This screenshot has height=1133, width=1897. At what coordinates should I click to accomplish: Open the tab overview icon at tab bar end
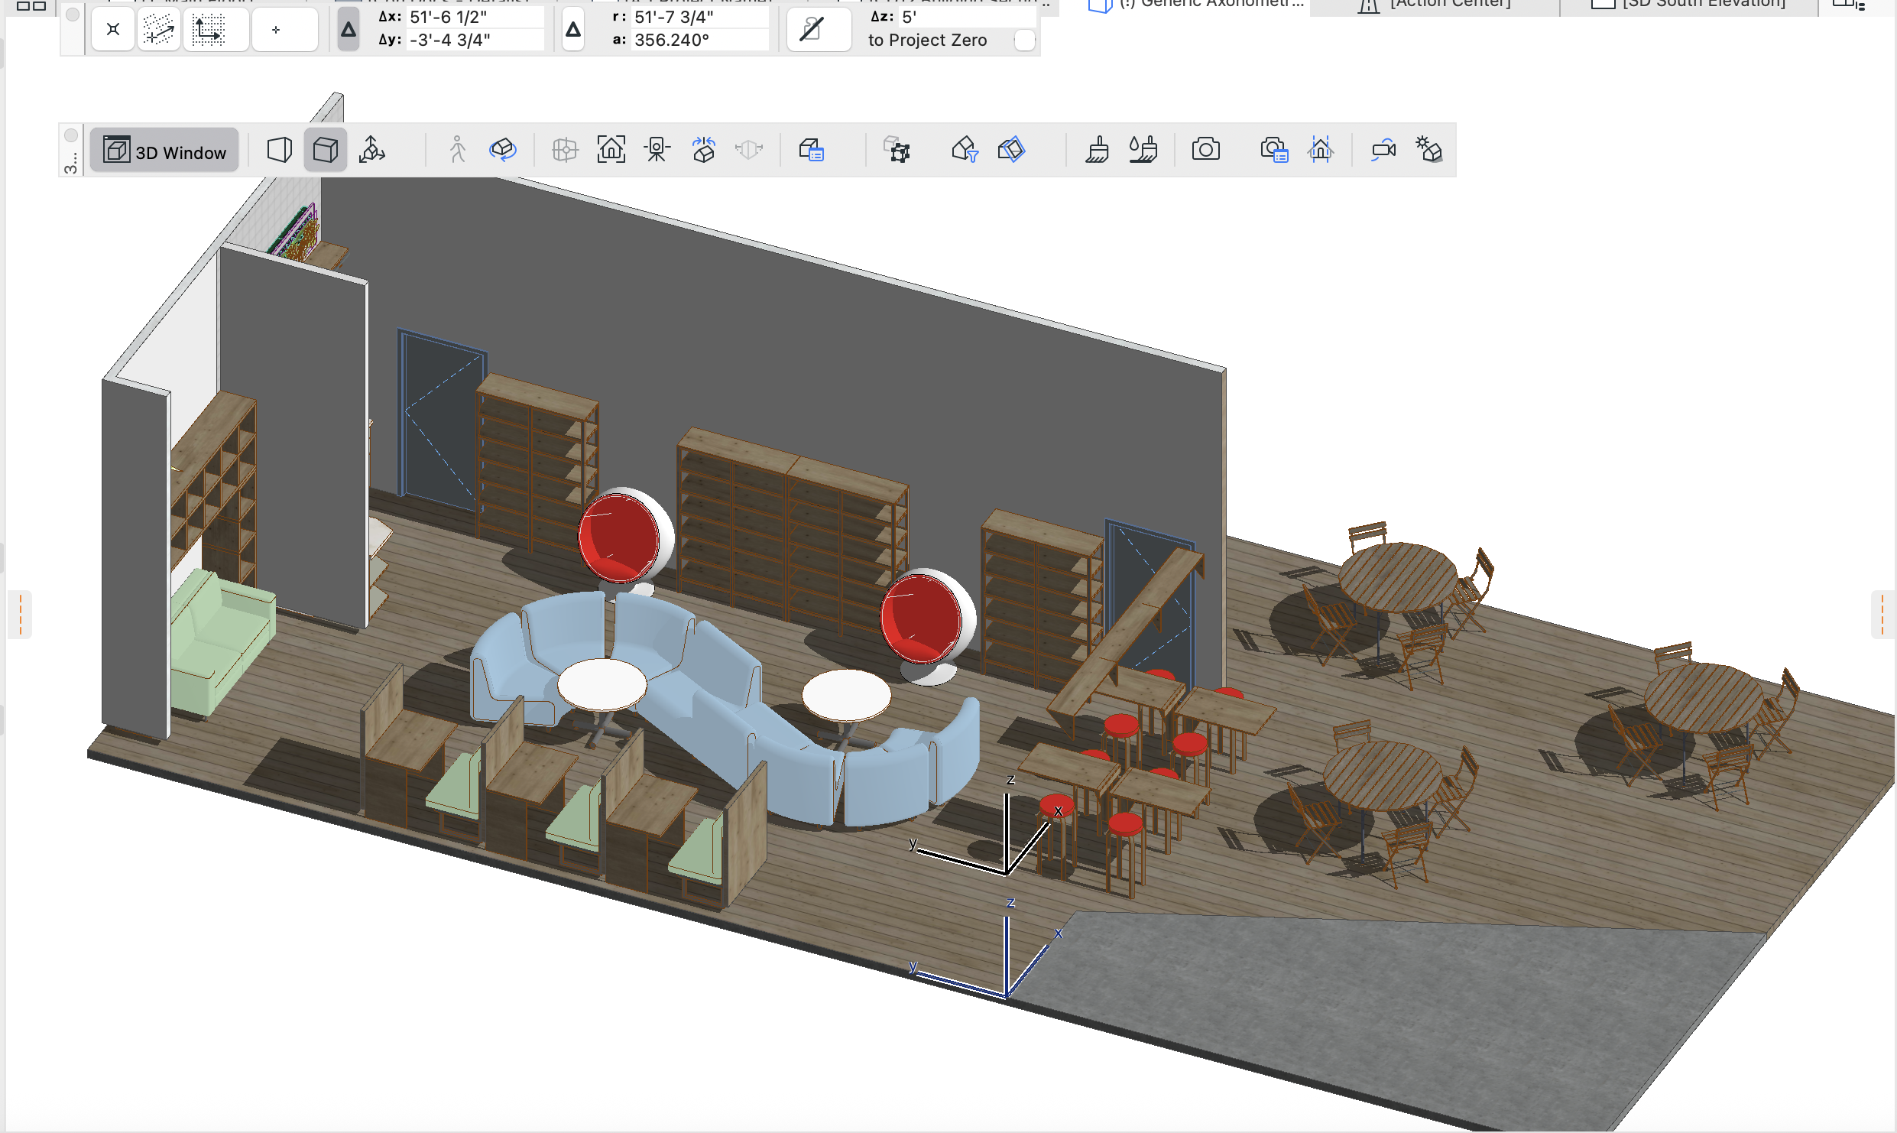(1850, 6)
